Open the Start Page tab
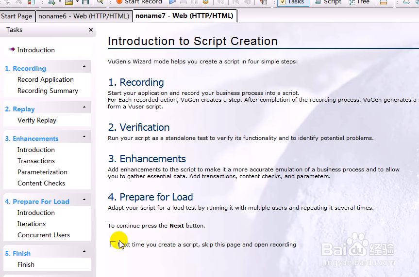This screenshot has width=419, height=277. click(17, 16)
